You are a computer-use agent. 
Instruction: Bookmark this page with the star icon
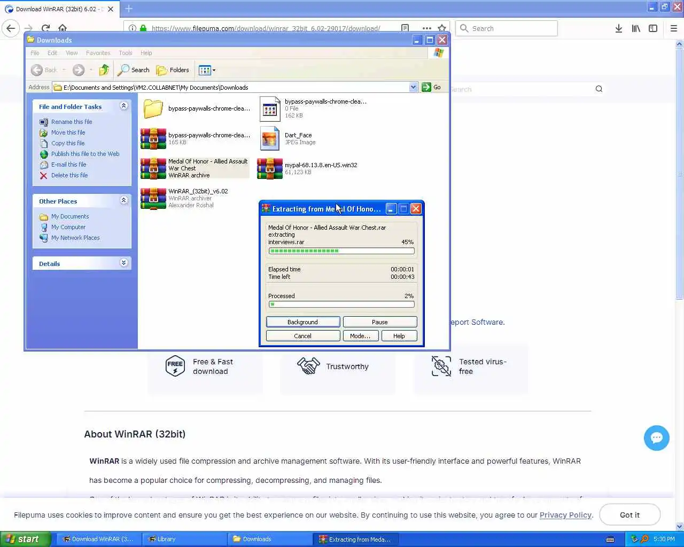(x=442, y=28)
